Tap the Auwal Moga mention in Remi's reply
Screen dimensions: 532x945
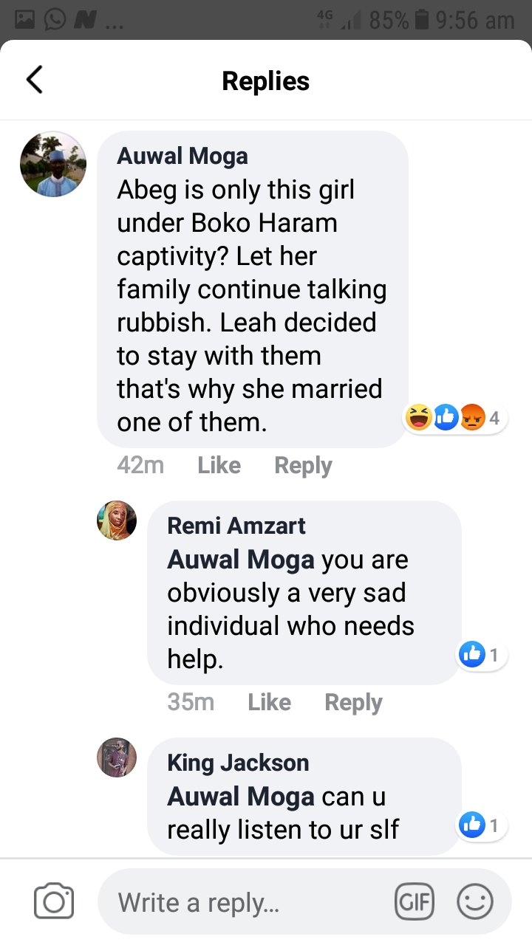241,560
